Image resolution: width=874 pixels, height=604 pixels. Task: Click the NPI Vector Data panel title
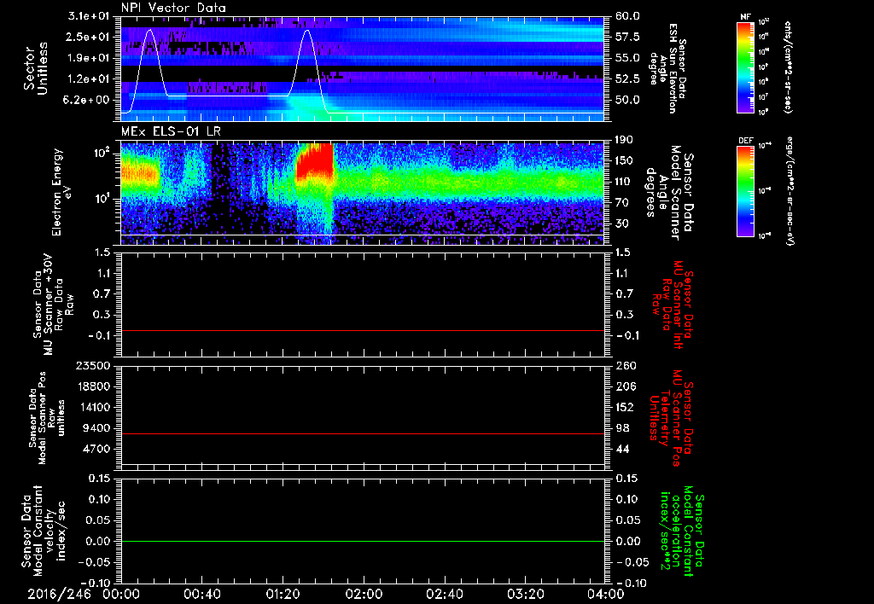click(173, 8)
